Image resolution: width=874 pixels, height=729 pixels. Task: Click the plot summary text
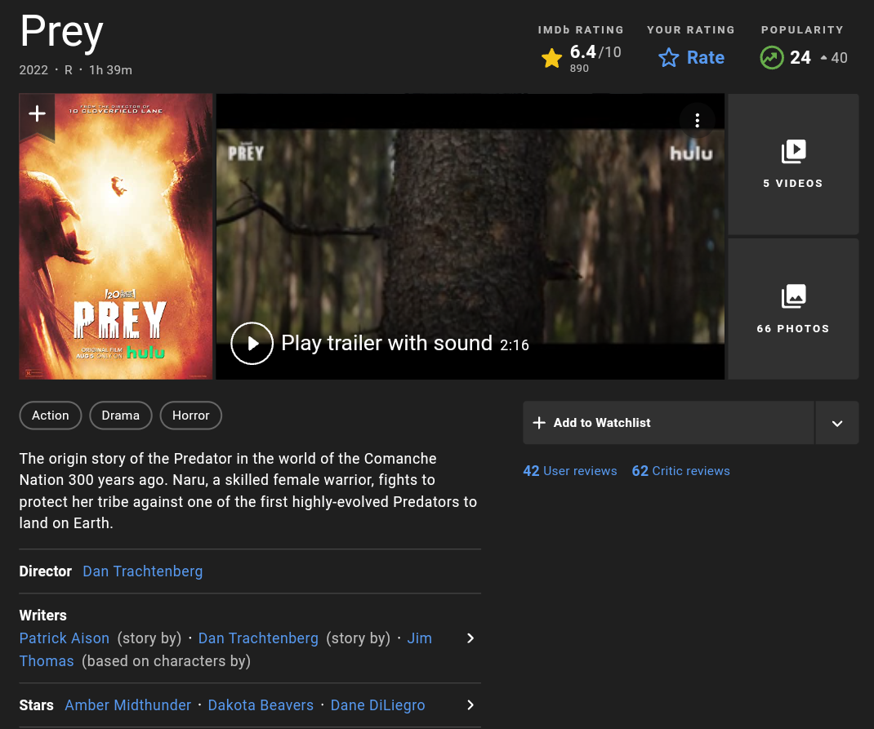click(x=248, y=491)
